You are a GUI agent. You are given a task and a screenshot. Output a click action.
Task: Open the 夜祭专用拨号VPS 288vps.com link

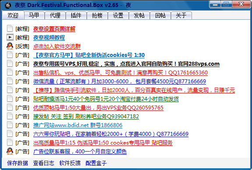point(126,64)
